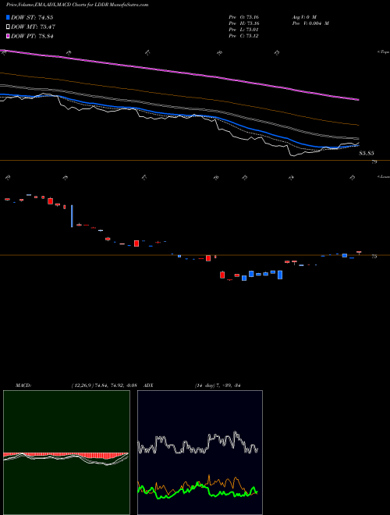Click the magenta DOW PT legend swatch
This screenshot has width=390, height=515.
8,36
